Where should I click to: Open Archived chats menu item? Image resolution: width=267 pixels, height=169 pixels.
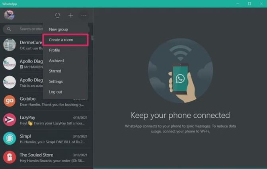pos(65,60)
